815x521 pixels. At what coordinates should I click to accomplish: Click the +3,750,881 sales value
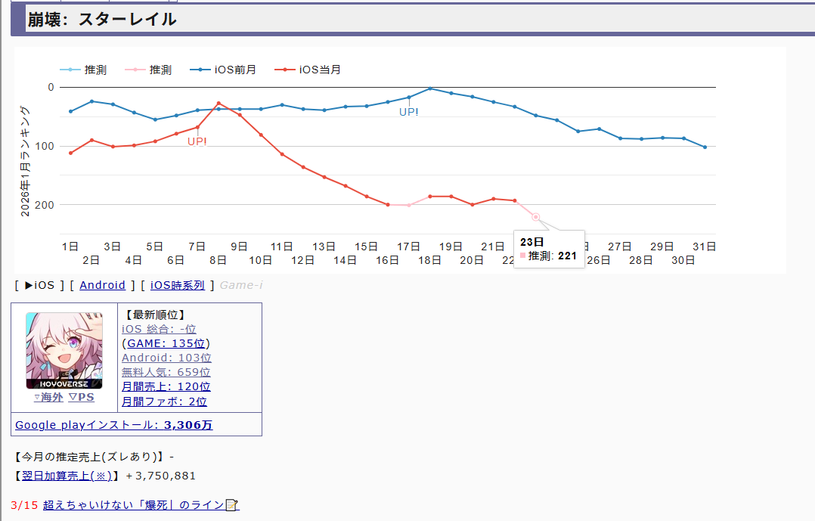[160, 476]
